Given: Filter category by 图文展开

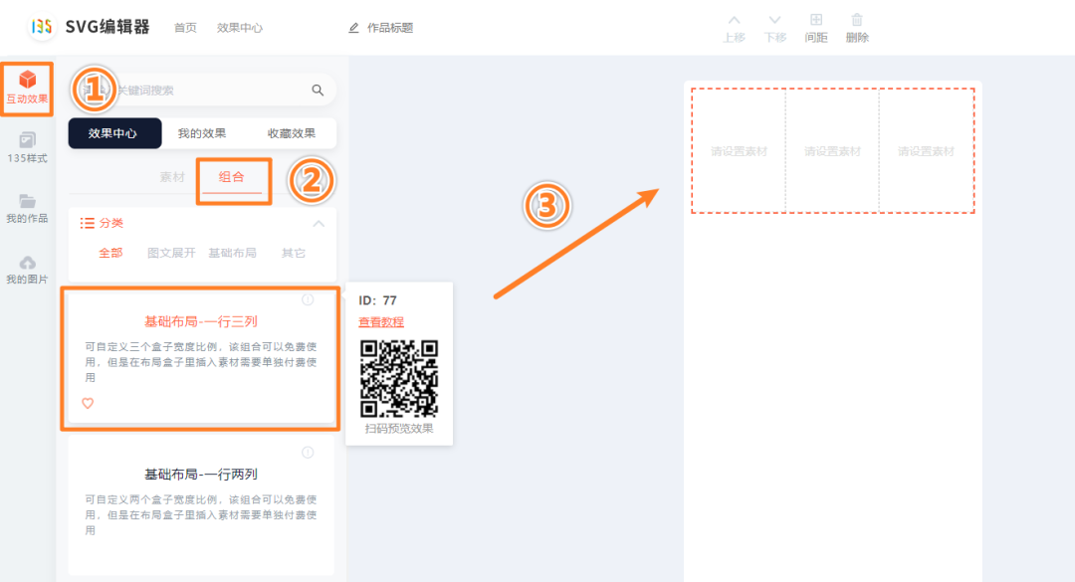Looking at the screenshot, I should [x=171, y=253].
